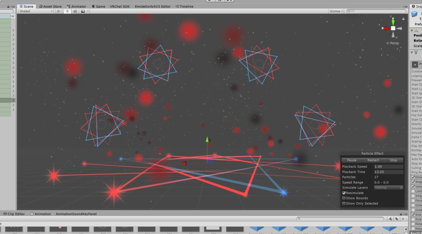Click the Speed Range value 0.0 - 0.0
Screen dimensions: 422x234
tap(381, 183)
